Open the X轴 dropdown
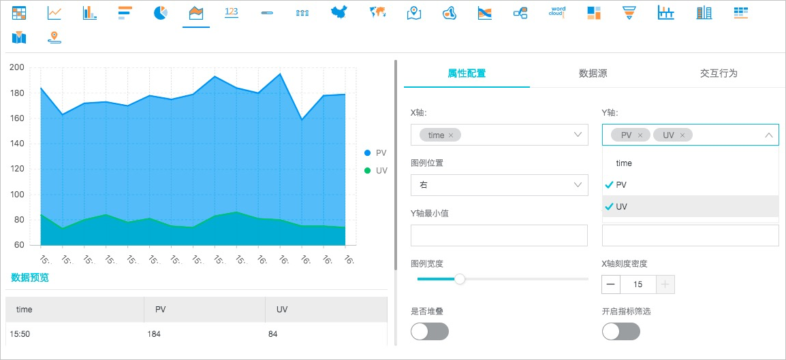 click(578, 135)
